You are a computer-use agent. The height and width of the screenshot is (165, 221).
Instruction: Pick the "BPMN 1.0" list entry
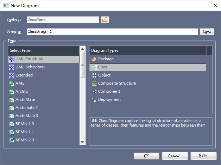click(44, 124)
